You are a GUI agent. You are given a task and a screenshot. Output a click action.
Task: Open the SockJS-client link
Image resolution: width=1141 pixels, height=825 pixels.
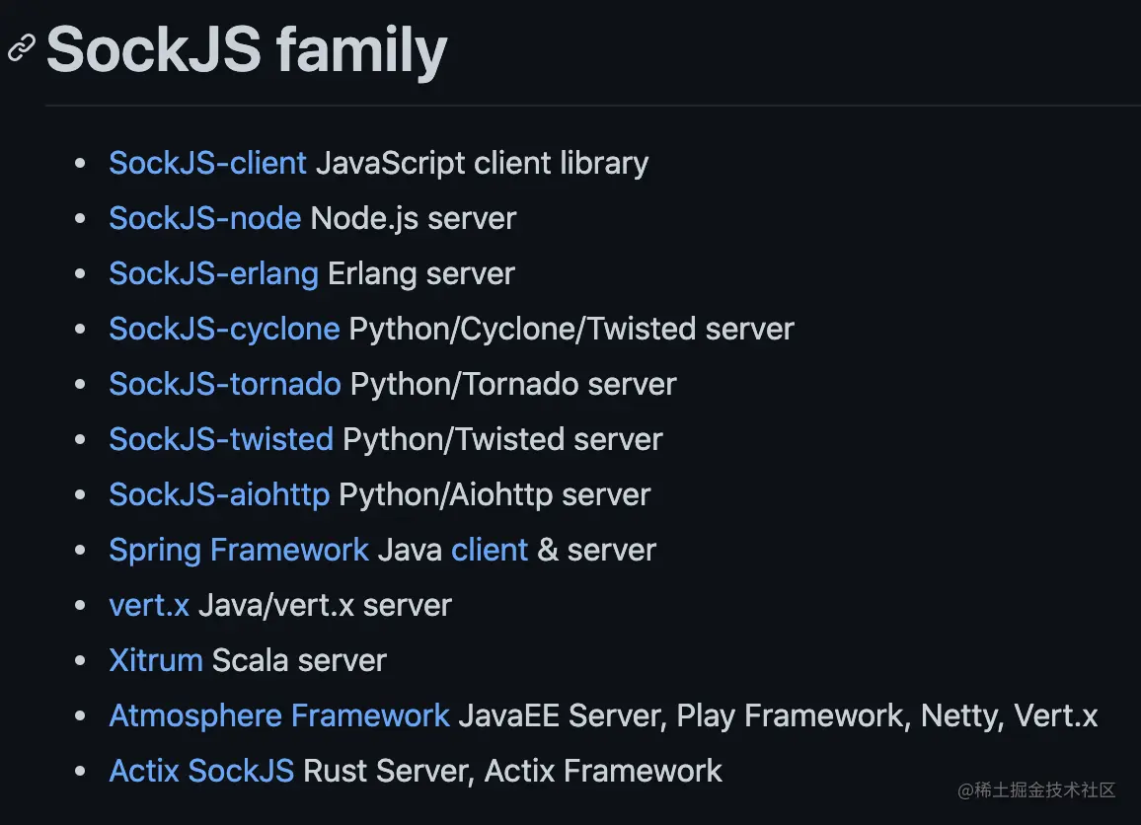tap(207, 163)
